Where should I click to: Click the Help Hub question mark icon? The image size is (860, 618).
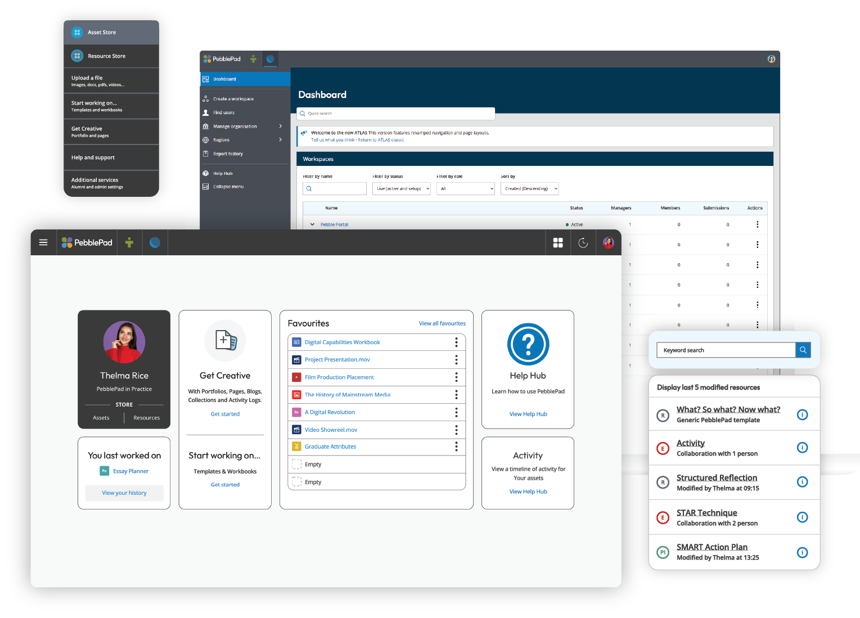[528, 344]
